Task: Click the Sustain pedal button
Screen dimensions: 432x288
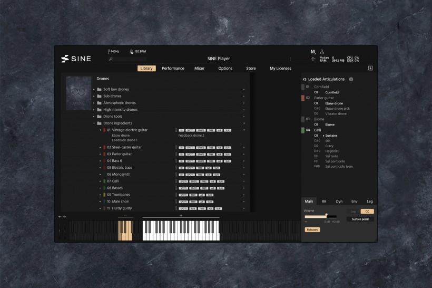Action: 360,219
